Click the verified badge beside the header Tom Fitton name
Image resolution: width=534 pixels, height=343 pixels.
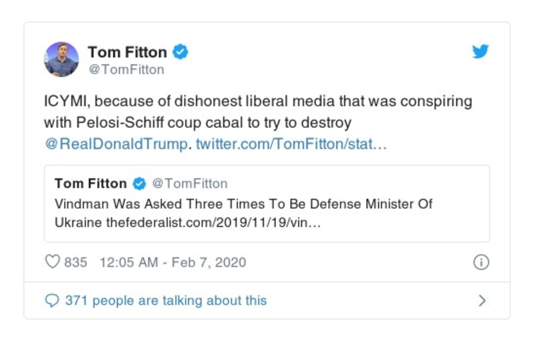coord(180,51)
